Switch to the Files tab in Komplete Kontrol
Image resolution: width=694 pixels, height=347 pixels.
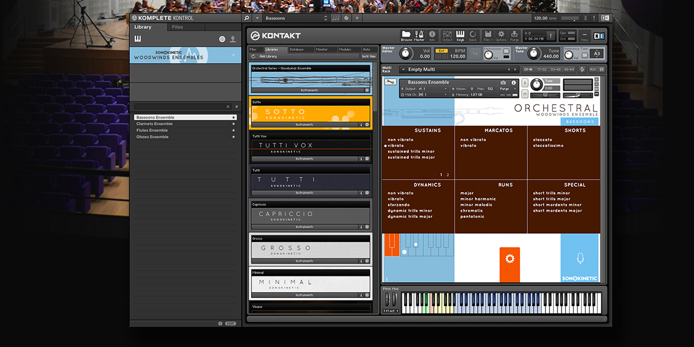pyautogui.click(x=178, y=27)
